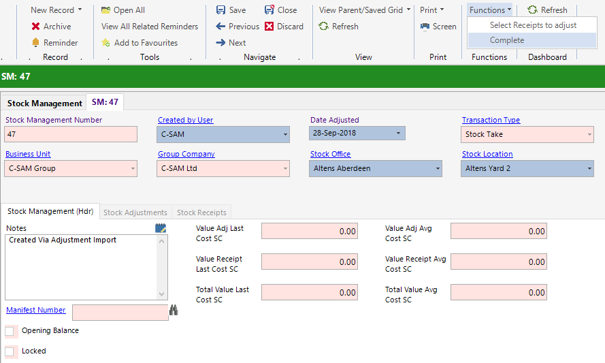Tick the Opening Balance checkbox
This screenshot has height=363, width=605.
pyautogui.click(x=10, y=331)
